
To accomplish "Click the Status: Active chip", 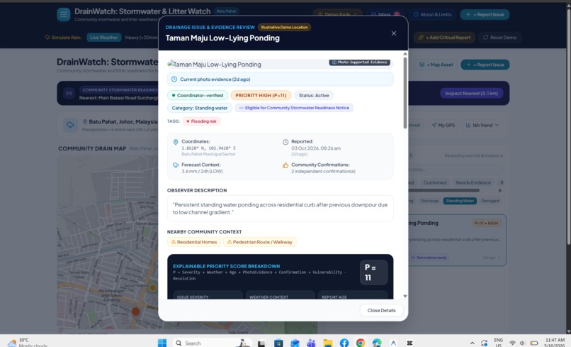I will click(314, 95).
